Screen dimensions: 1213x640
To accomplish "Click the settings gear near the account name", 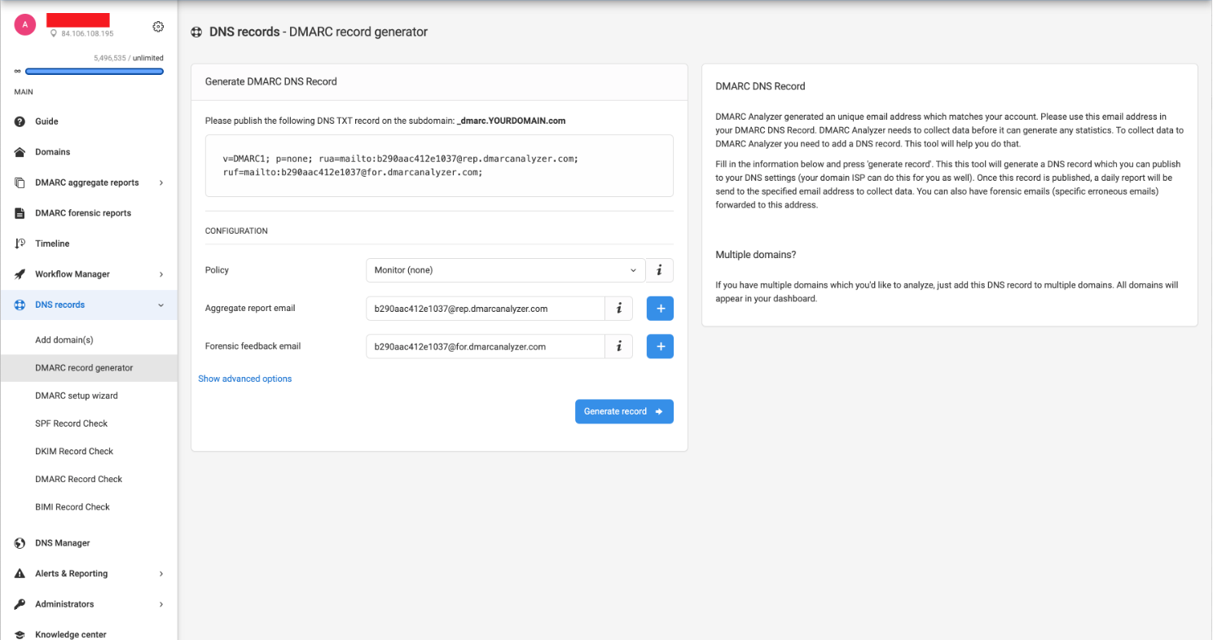I will 158,26.
